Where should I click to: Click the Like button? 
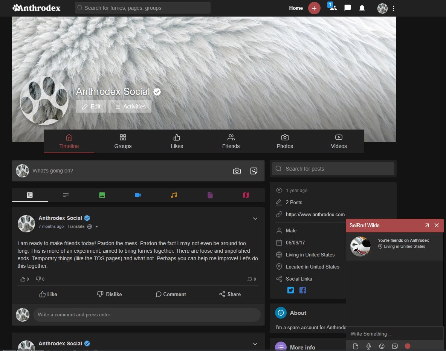point(48,294)
